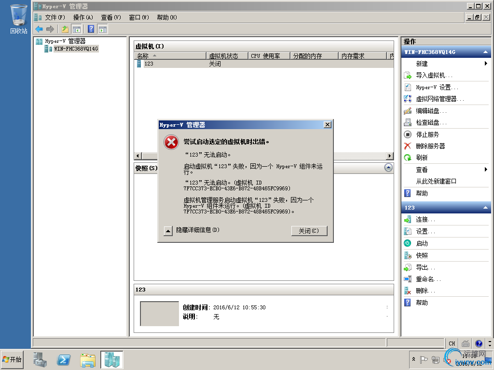This screenshot has height=370, width=494.
Task: Click the 开始 Start button
Action: (x=12, y=359)
